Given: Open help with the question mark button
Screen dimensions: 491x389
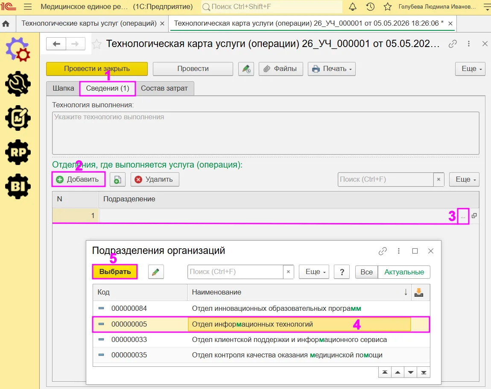Looking at the screenshot, I should [342, 272].
